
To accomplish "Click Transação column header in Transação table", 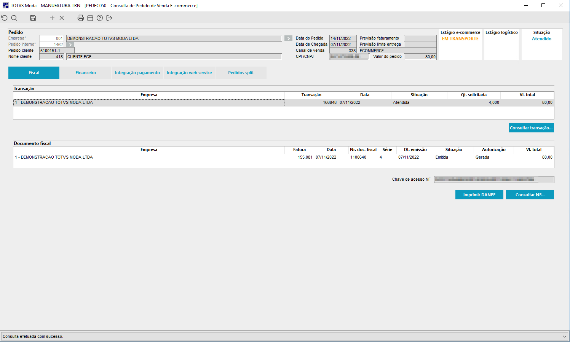I will click(x=311, y=95).
